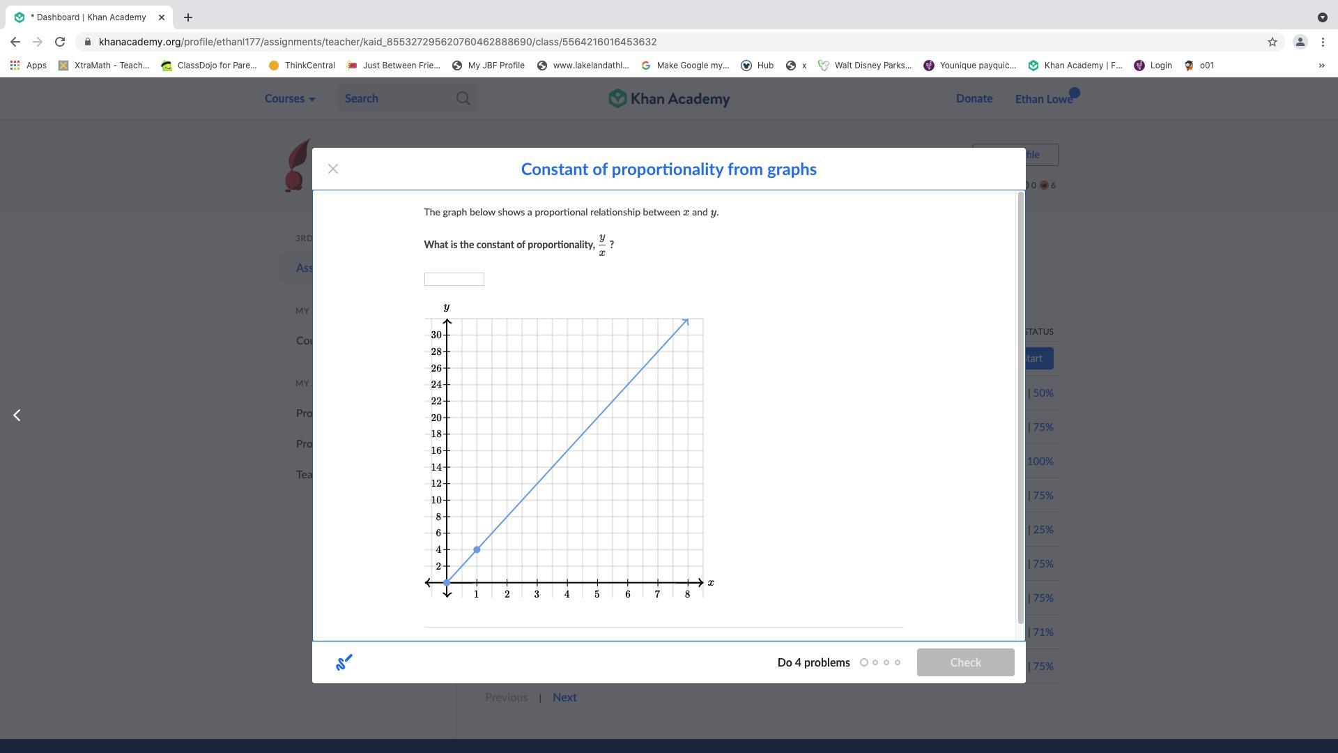1338x753 pixels.
Task: Click the Check button
Action: 965,662
